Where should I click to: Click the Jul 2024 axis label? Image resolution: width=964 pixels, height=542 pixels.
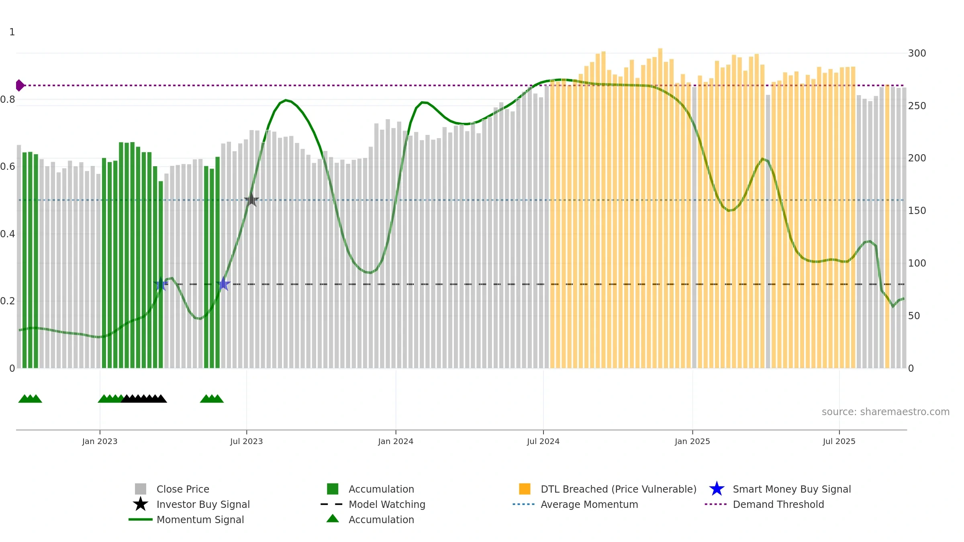point(543,441)
